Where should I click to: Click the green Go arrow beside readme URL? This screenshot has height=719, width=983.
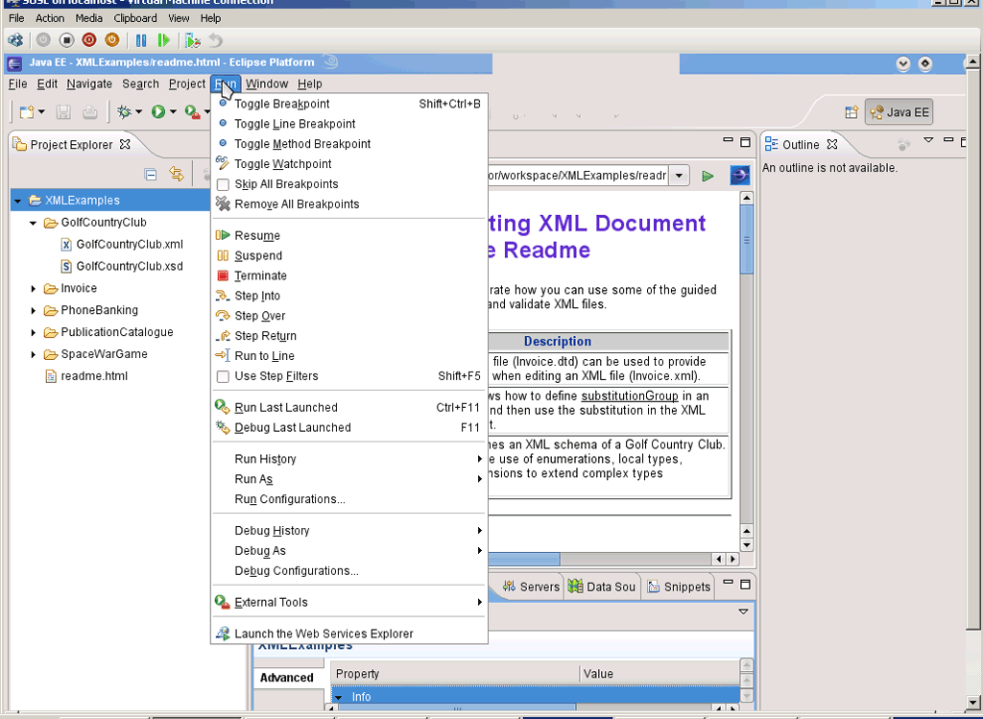(709, 176)
